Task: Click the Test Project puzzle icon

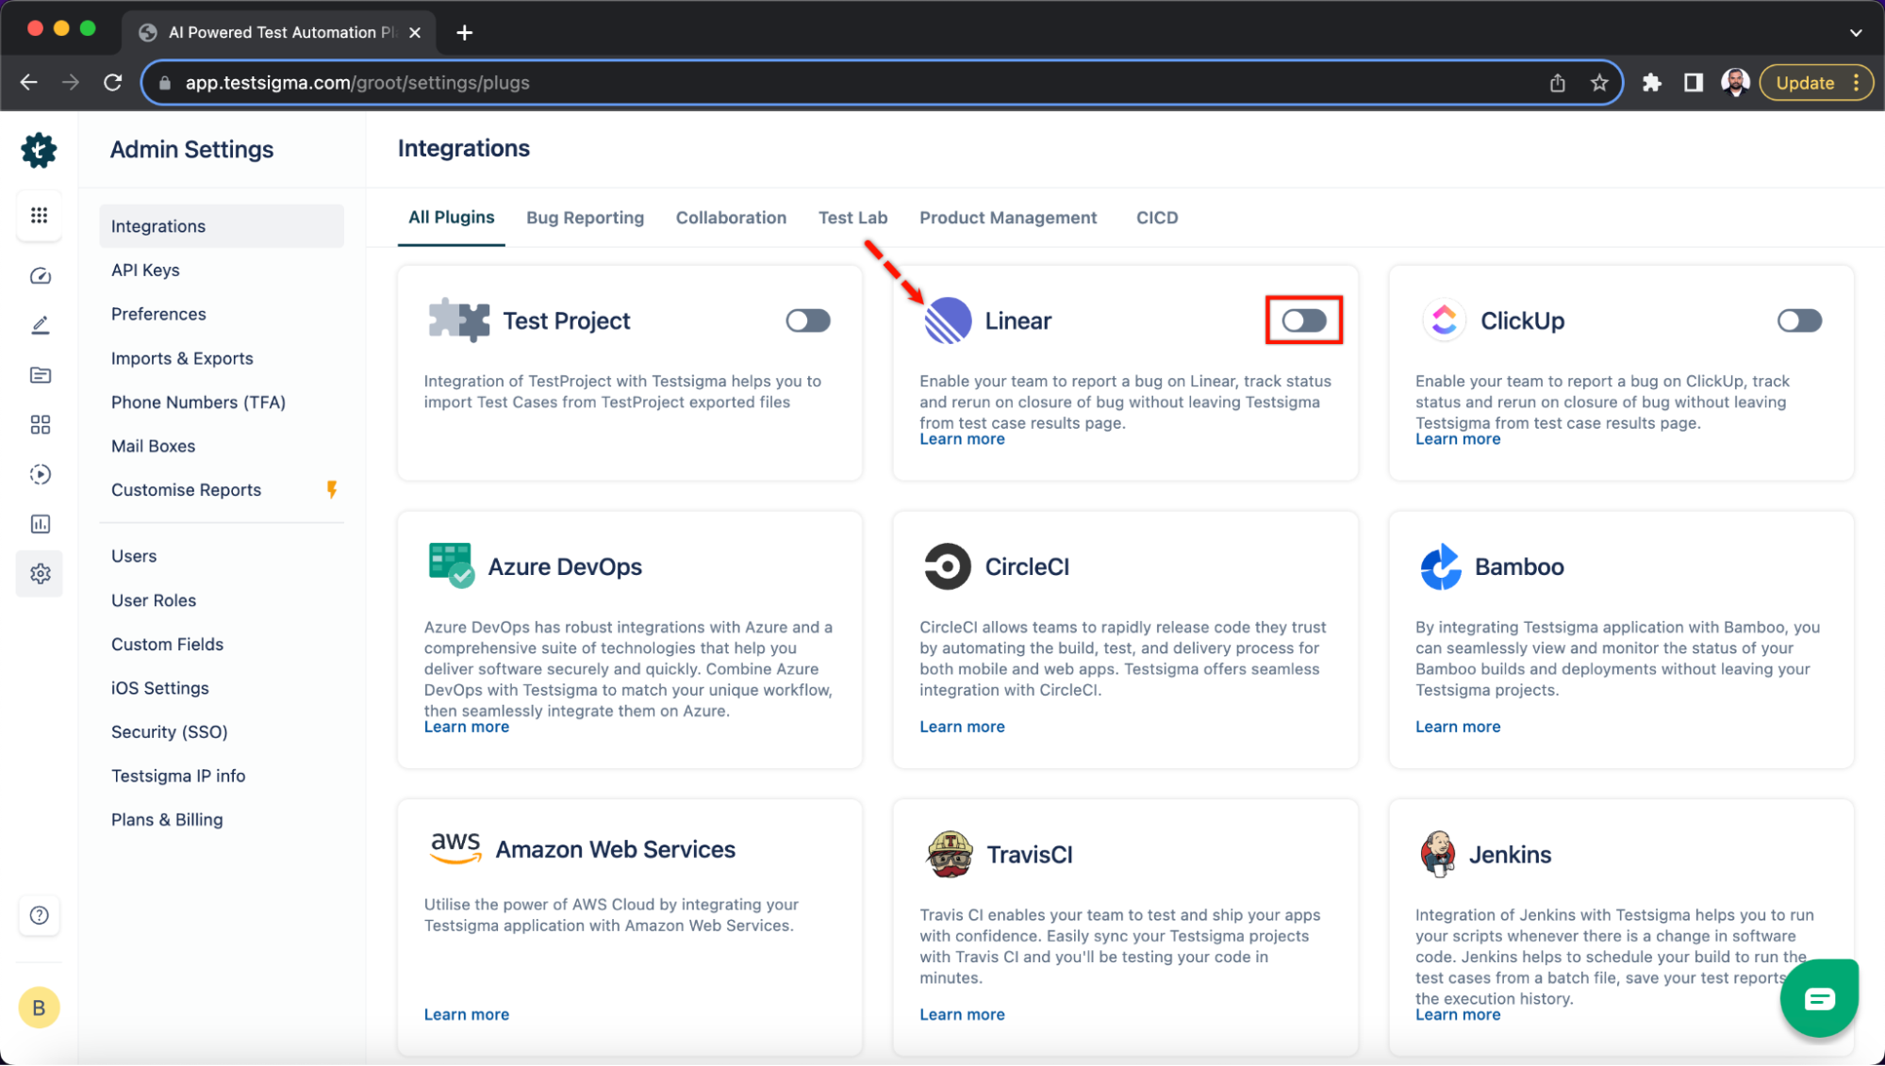Action: click(458, 320)
